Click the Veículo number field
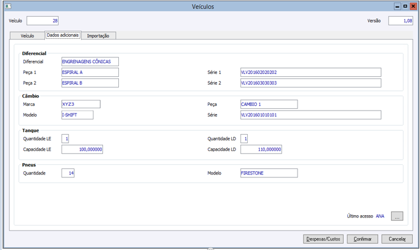The image size is (420, 250). coord(43,21)
